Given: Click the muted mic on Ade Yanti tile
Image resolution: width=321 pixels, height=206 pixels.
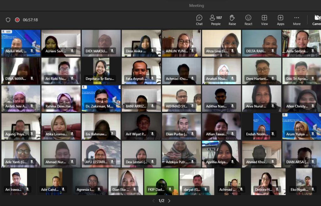Looking at the screenshot, I should (x=32, y=162).
